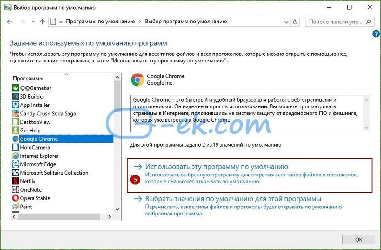This screenshot has width=381, height=250.
Task: Click the Opera Stable icon
Action: (x=15, y=198)
